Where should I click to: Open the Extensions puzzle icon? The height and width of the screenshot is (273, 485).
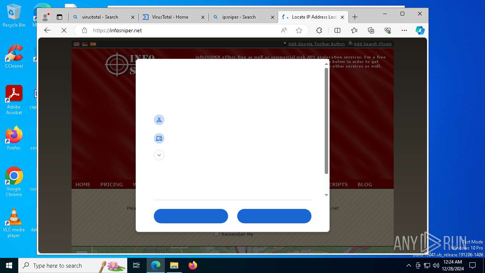coord(319,30)
